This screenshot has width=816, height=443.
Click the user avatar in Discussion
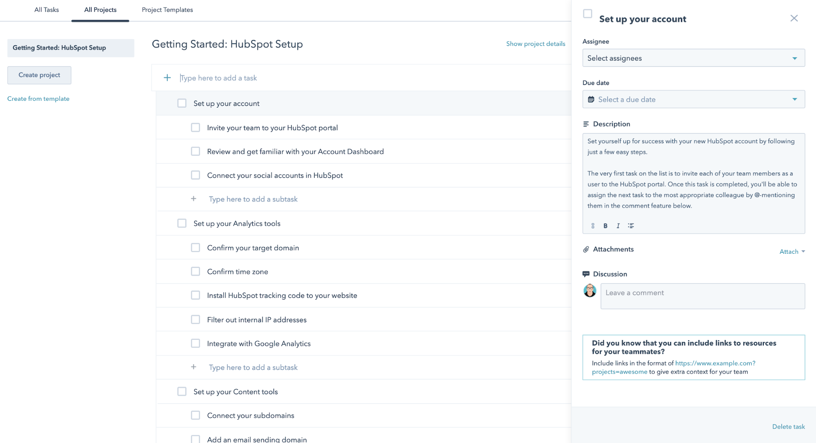point(589,290)
